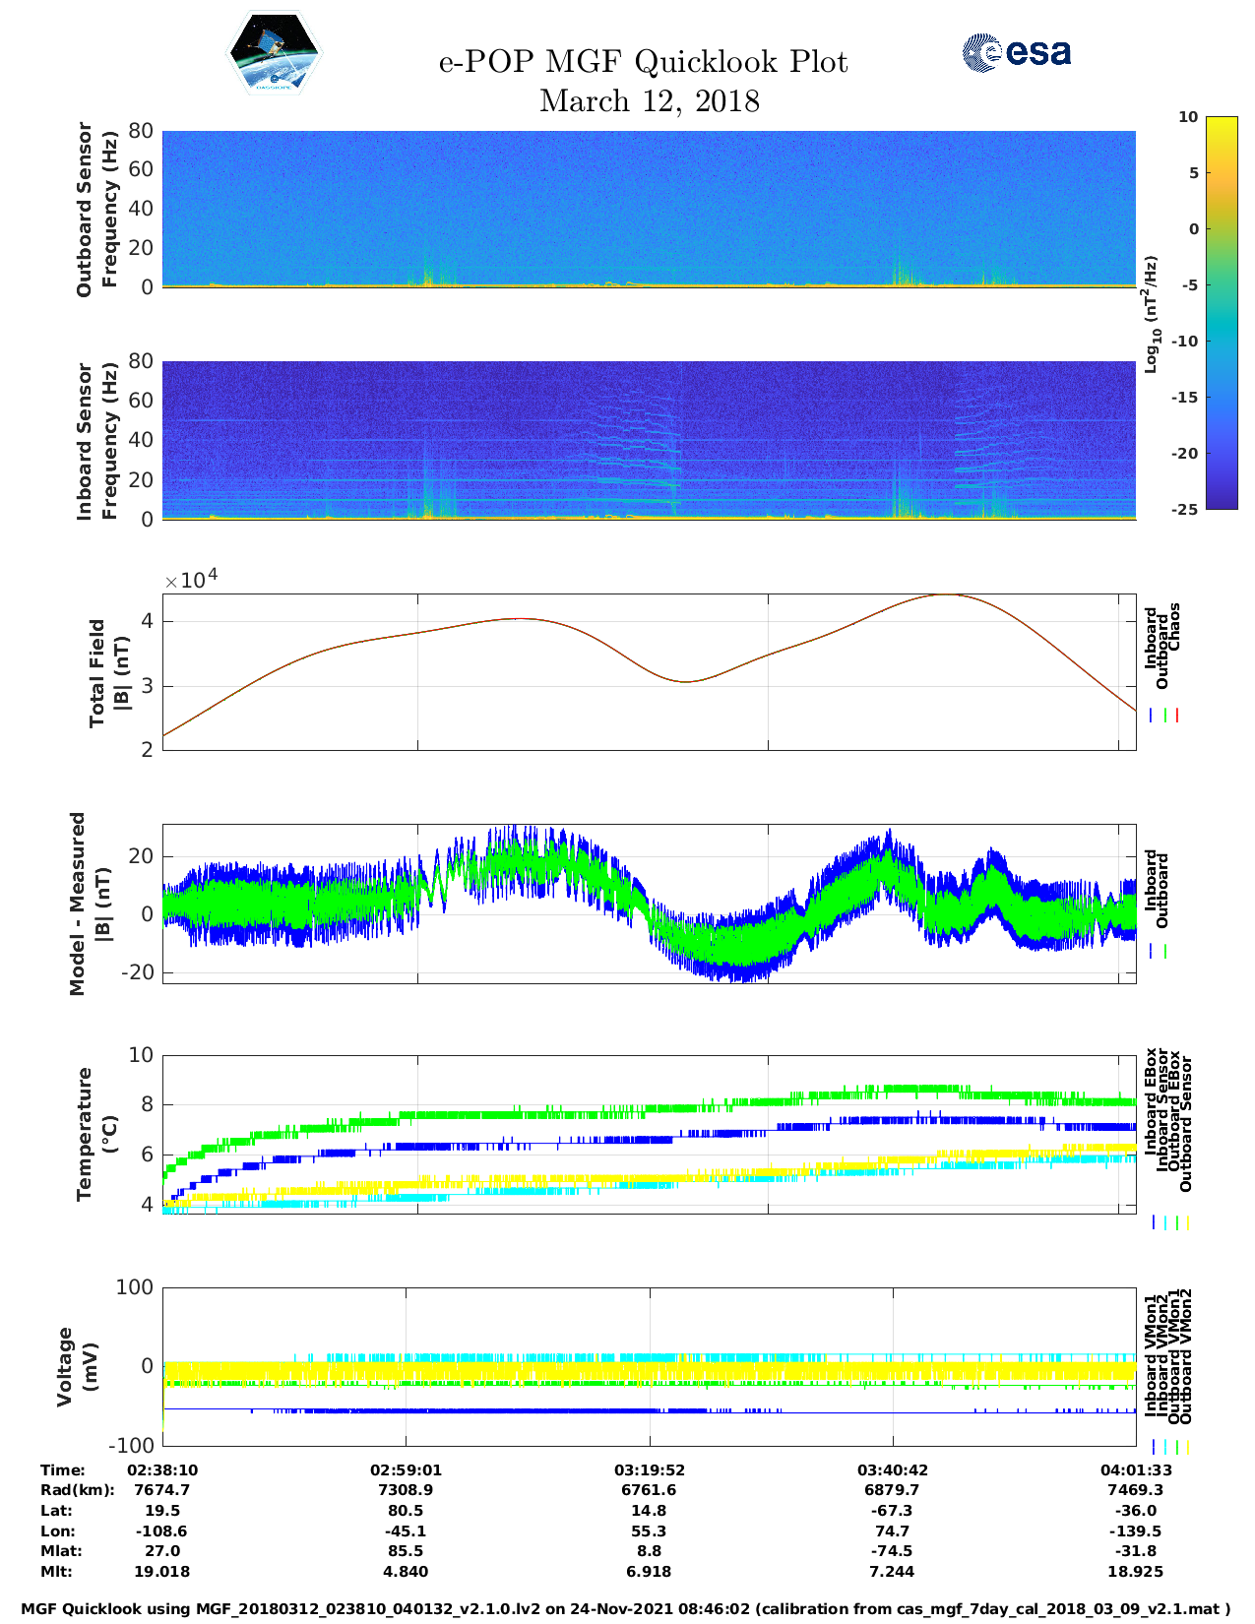Click the cyan marker in the Voltage legend
Viewport: 1255px width, 1624px height.
[1164, 1447]
